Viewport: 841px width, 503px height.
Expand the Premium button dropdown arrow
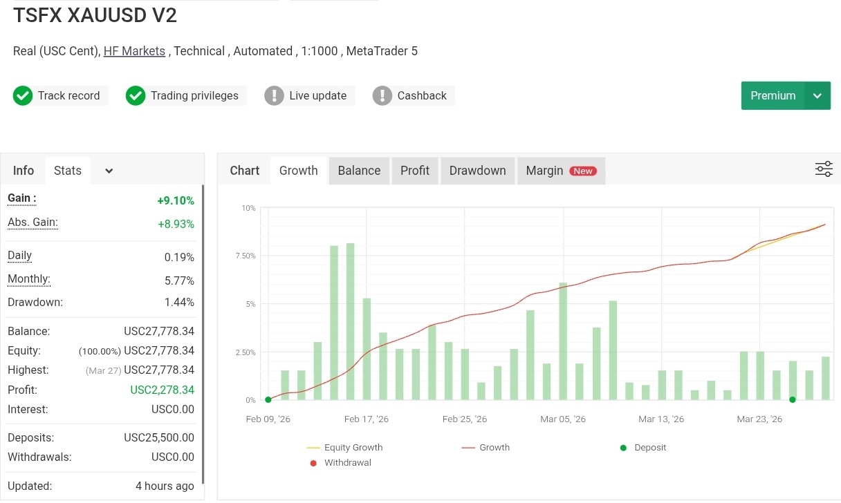click(817, 96)
